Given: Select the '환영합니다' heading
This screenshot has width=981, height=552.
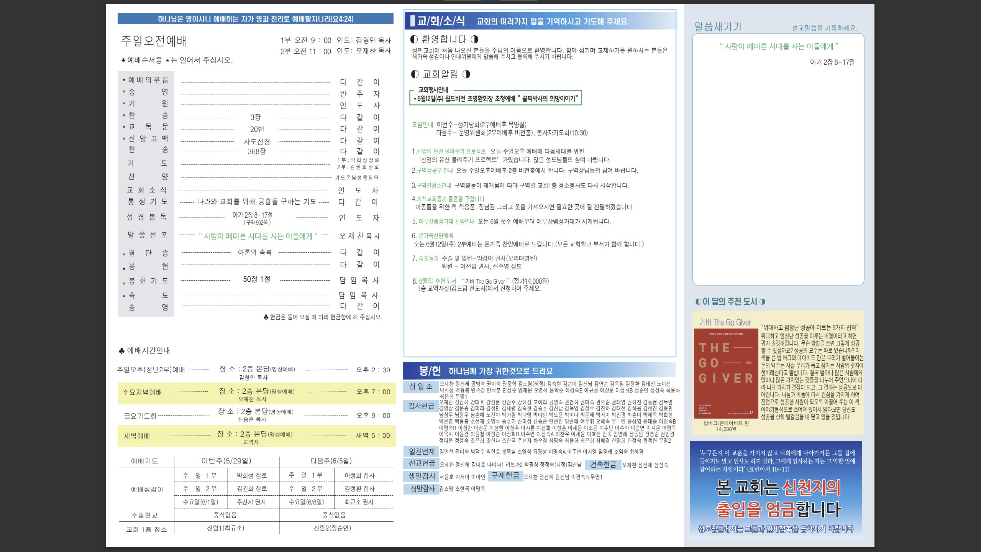Looking at the screenshot, I should 444,39.
